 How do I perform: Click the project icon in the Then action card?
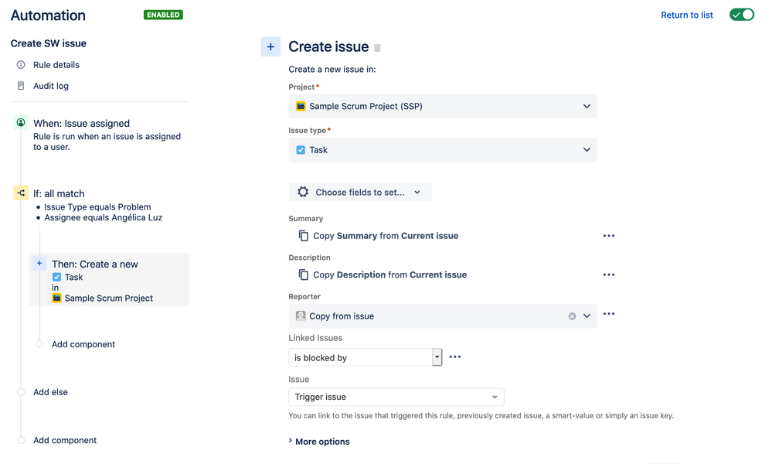[x=56, y=298]
